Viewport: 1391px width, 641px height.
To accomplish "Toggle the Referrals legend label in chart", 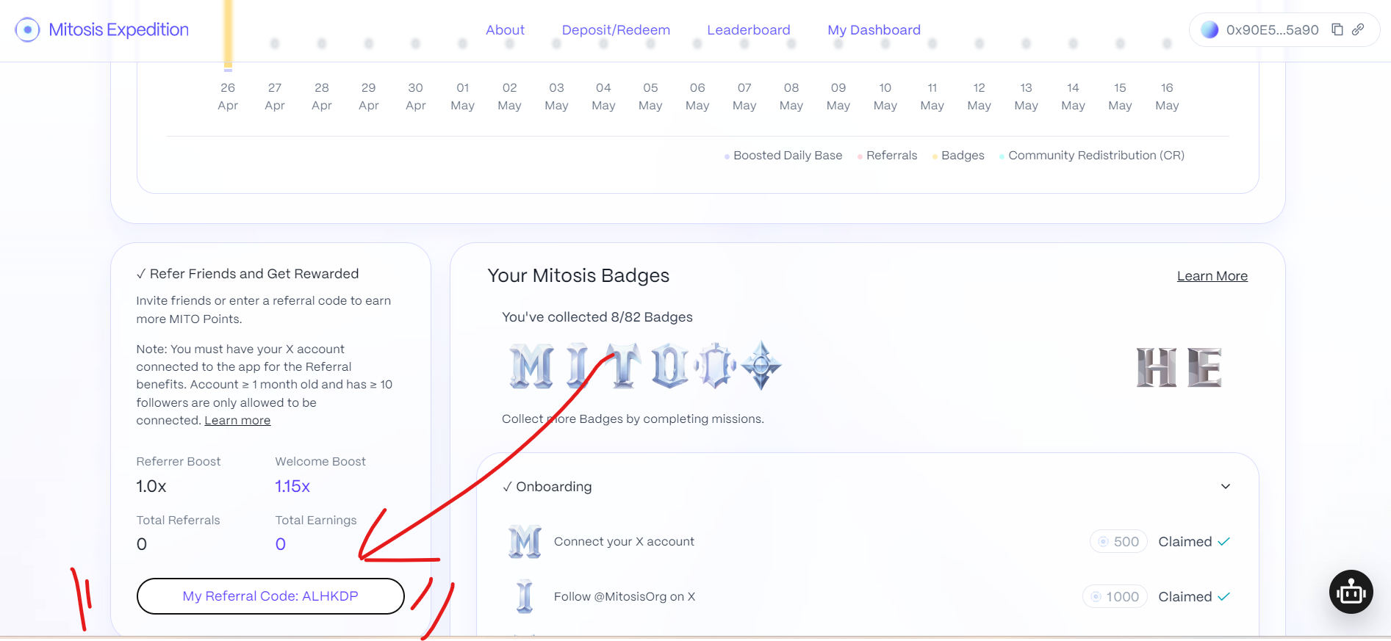I will tap(891, 156).
